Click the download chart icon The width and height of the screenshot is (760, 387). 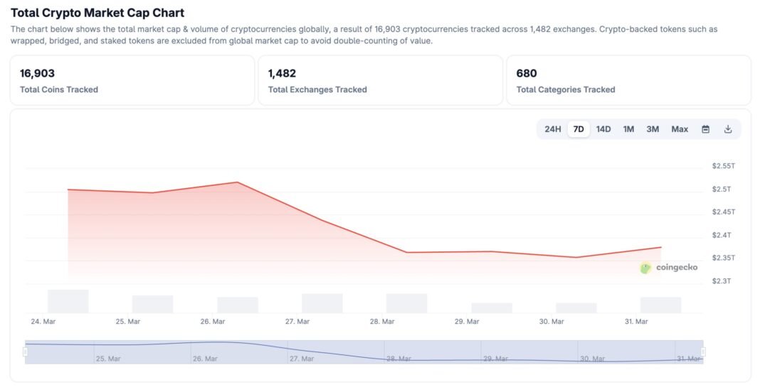[728, 129]
